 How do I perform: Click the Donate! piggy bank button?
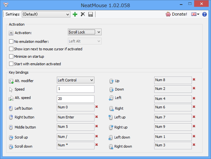click(176, 14)
